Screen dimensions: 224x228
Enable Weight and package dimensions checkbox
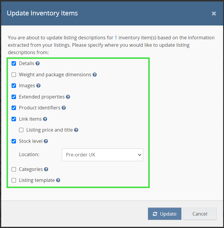click(x=14, y=75)
